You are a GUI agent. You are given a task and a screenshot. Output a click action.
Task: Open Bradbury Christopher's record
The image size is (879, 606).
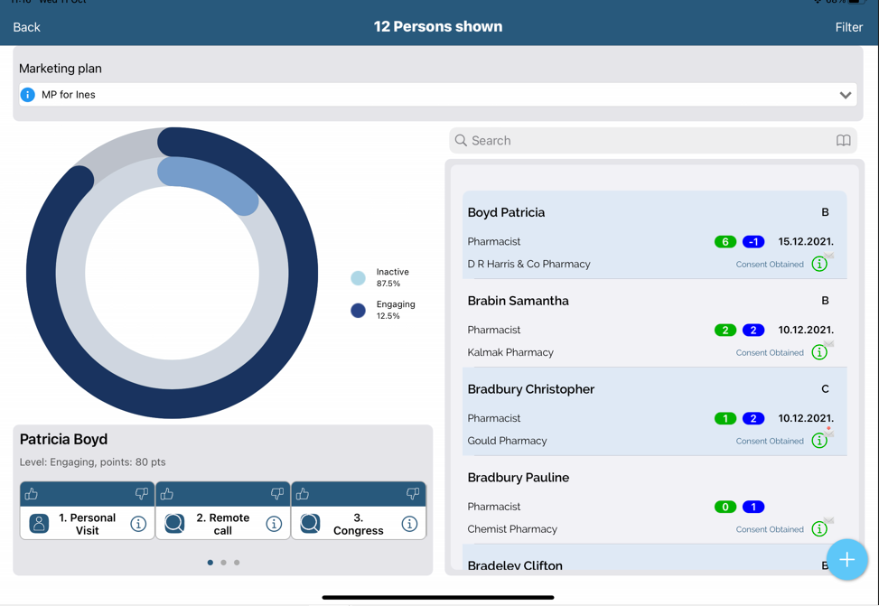coord(530,389)
